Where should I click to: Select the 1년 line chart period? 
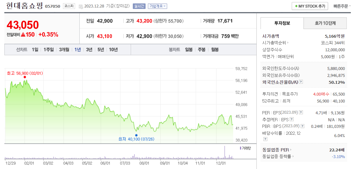click(x=78, y=50)
